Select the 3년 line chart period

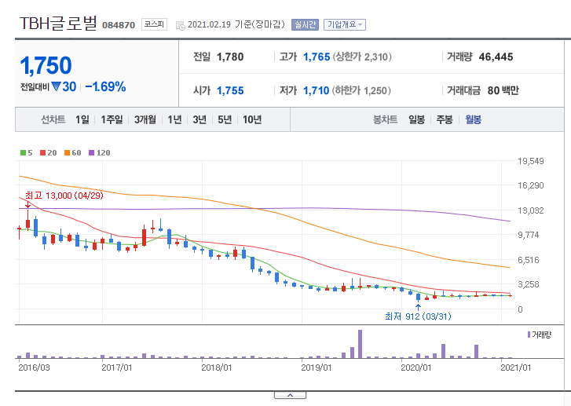[199, 119]
